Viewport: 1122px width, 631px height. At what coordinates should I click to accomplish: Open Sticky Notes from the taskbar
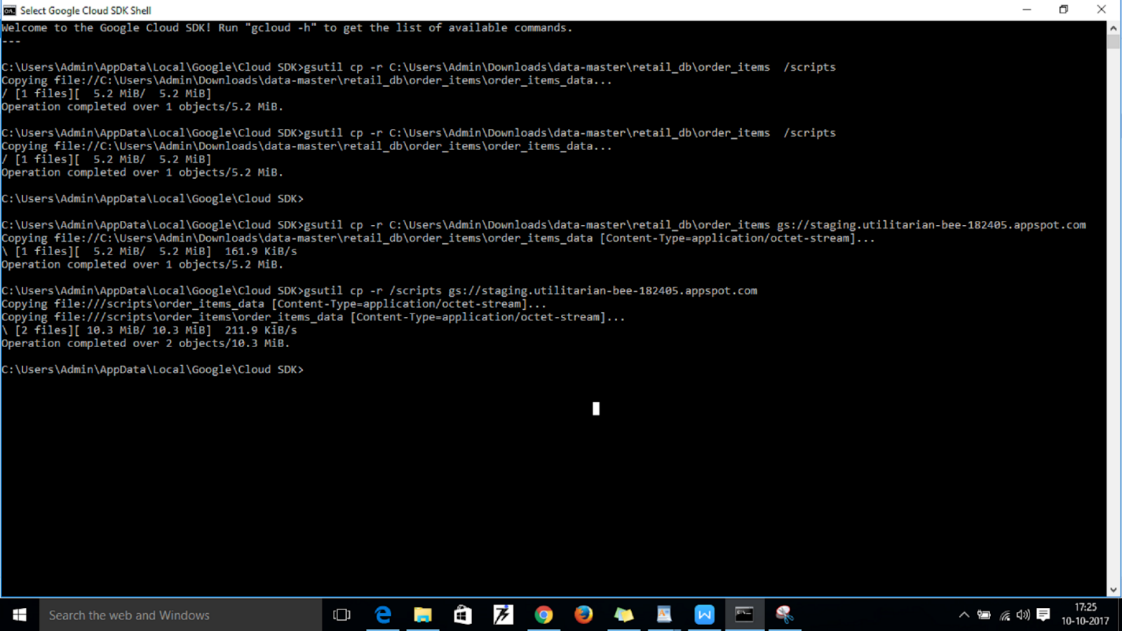[624, 615]
